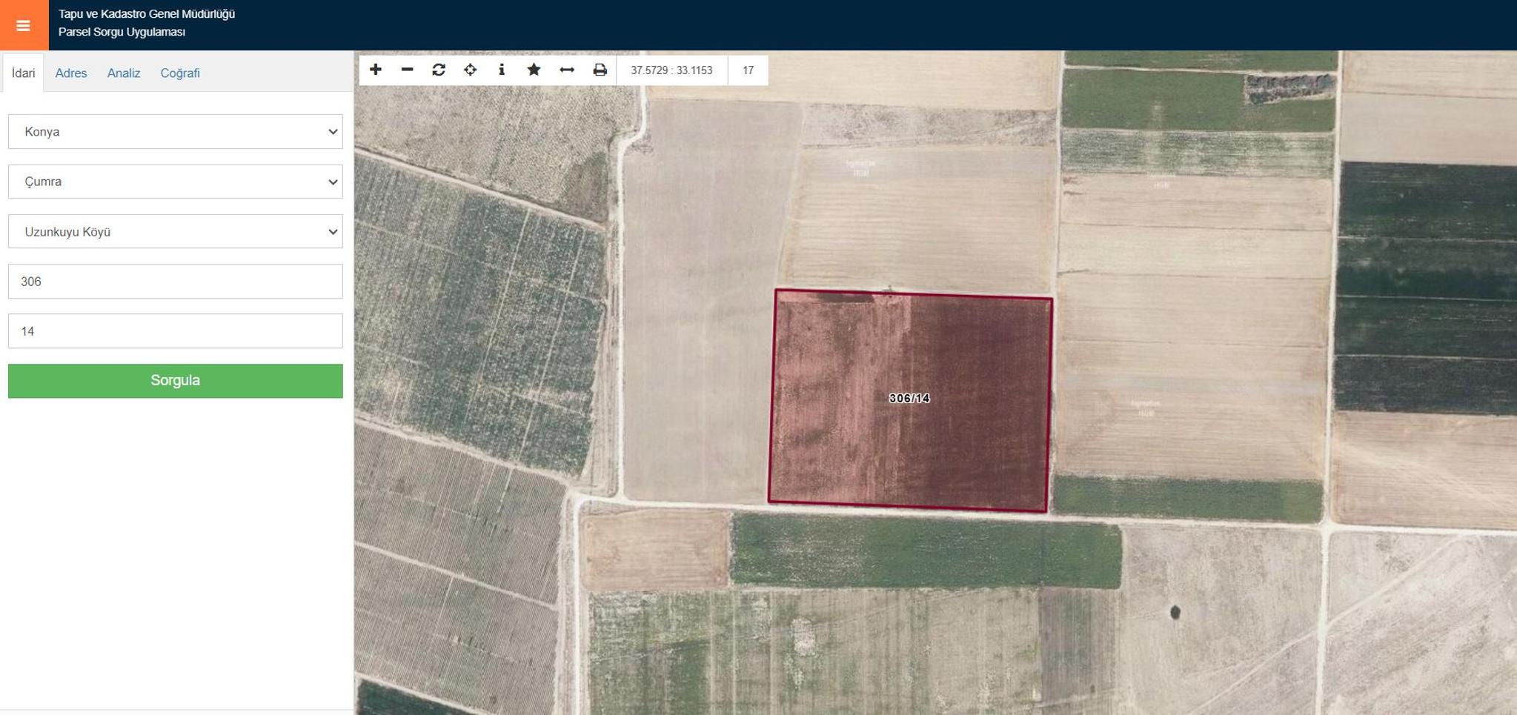The image size is (1517, 715).
Task: Click the Parsel Sorgu Uygulaması title
Action: click(122, 32)
